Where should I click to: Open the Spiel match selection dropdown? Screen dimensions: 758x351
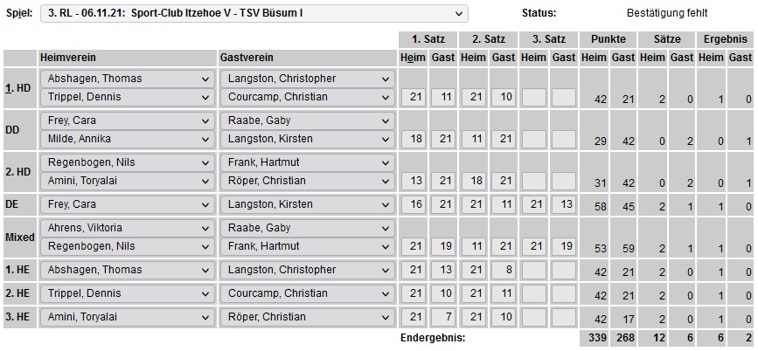[254, 14]
